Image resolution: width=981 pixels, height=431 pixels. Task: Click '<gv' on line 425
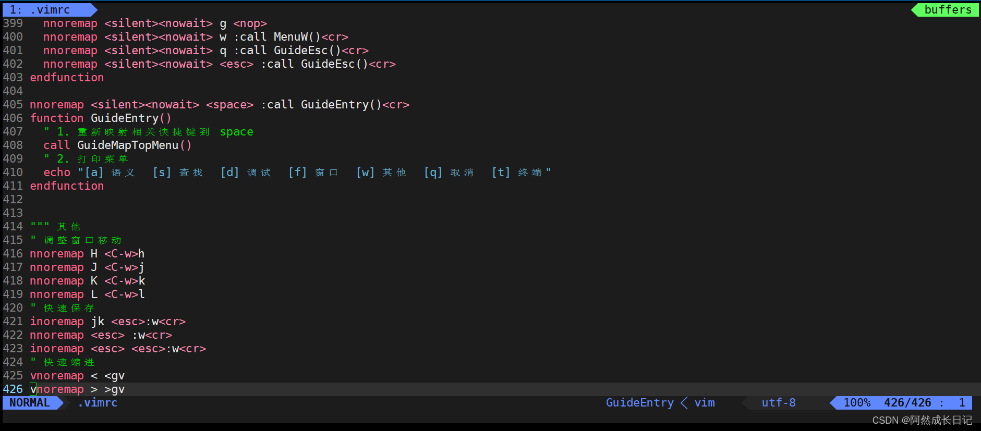coord(114,376)
